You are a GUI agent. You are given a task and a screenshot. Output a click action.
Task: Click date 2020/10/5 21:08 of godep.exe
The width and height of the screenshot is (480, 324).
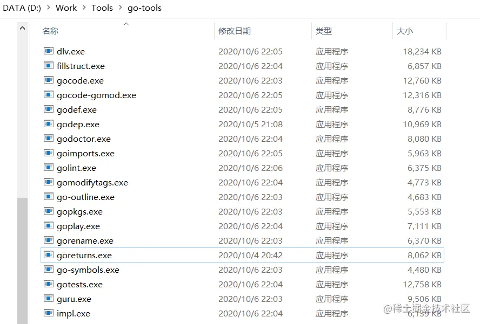(250, 125)
